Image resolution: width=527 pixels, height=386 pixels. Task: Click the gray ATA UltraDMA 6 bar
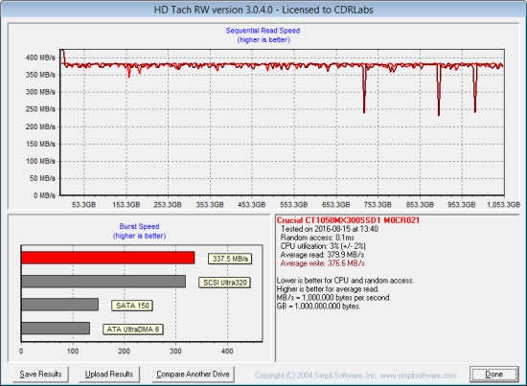click(56, 329)
